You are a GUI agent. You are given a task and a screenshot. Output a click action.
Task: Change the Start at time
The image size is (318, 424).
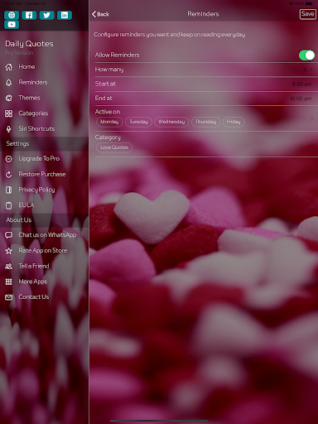pos(301,84)
